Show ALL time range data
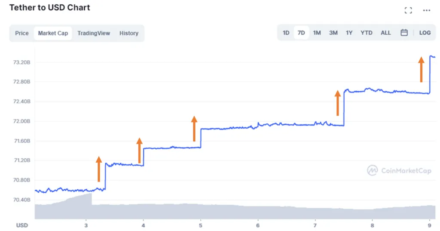440x231 pixels. [x=385, y=33]
